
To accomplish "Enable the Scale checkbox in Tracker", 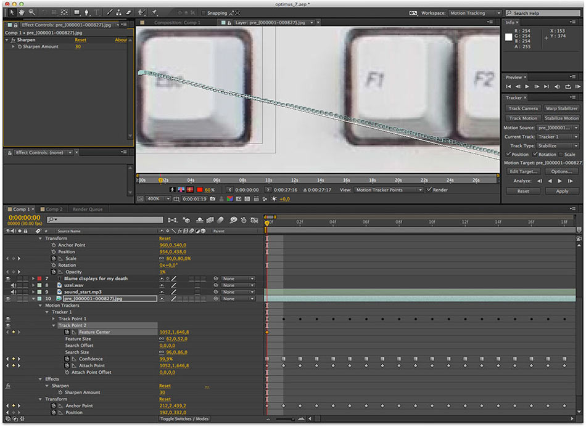I will click(561, 154).
